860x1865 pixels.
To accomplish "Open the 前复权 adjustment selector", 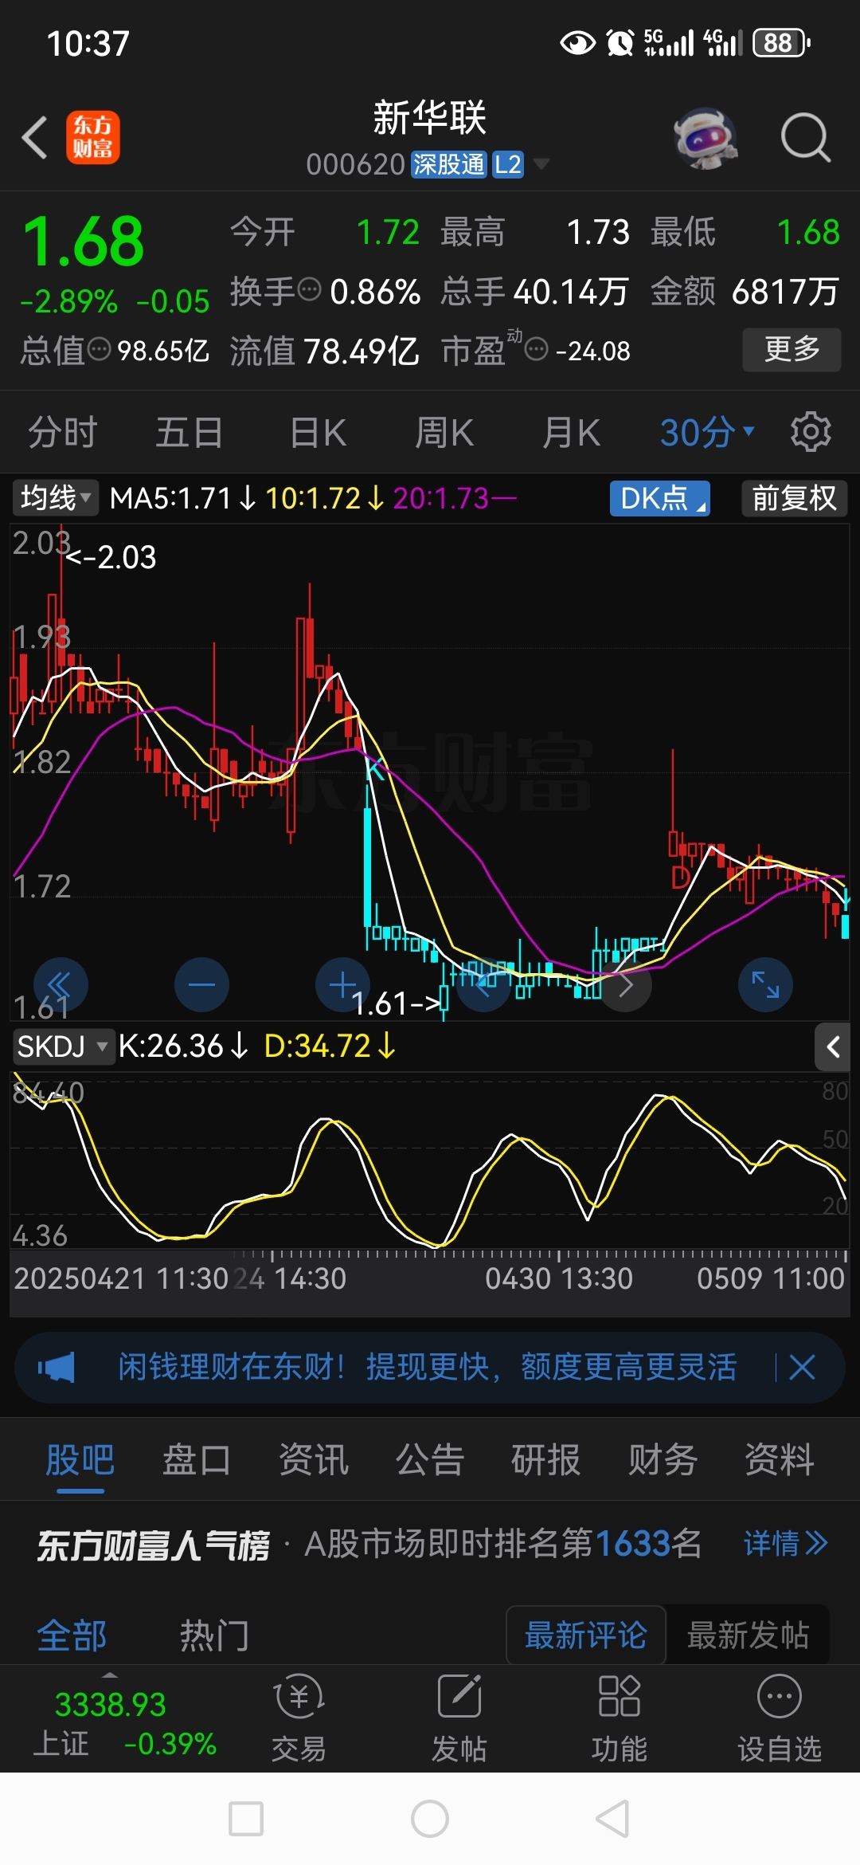I will (794, 498).
